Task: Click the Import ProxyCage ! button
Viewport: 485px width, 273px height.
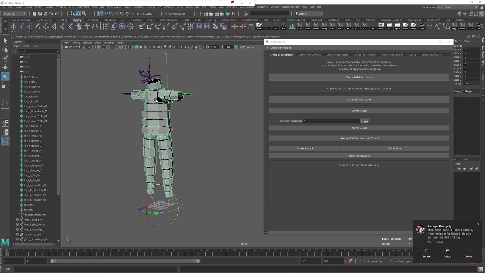Action: pos(359,155)
